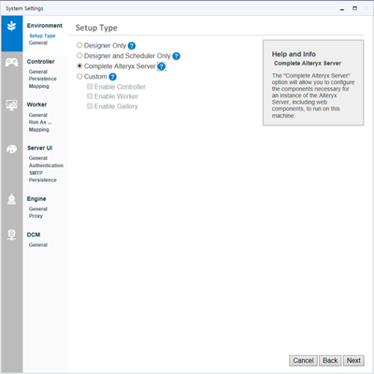This screenshot has height=374, width=374.
Task: Open General under Environment
Action: pyautogui.click(x=38, y=43)
